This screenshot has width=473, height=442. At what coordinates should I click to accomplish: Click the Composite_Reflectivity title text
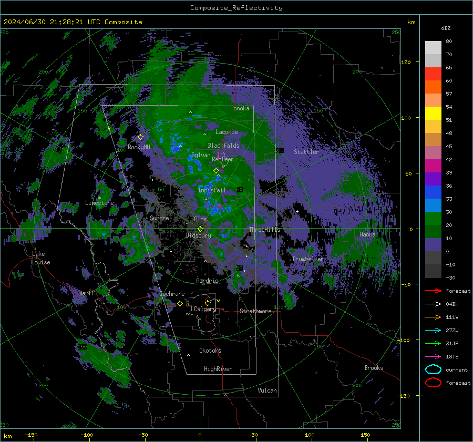pos(236,8)
